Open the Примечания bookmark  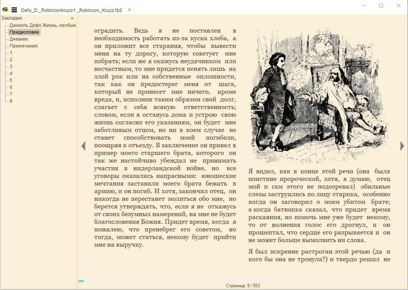click(x=23, y=46)
